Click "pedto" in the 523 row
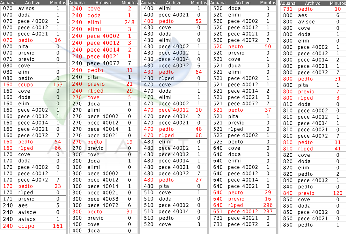 pyautogui.click(x=235, y=142)
